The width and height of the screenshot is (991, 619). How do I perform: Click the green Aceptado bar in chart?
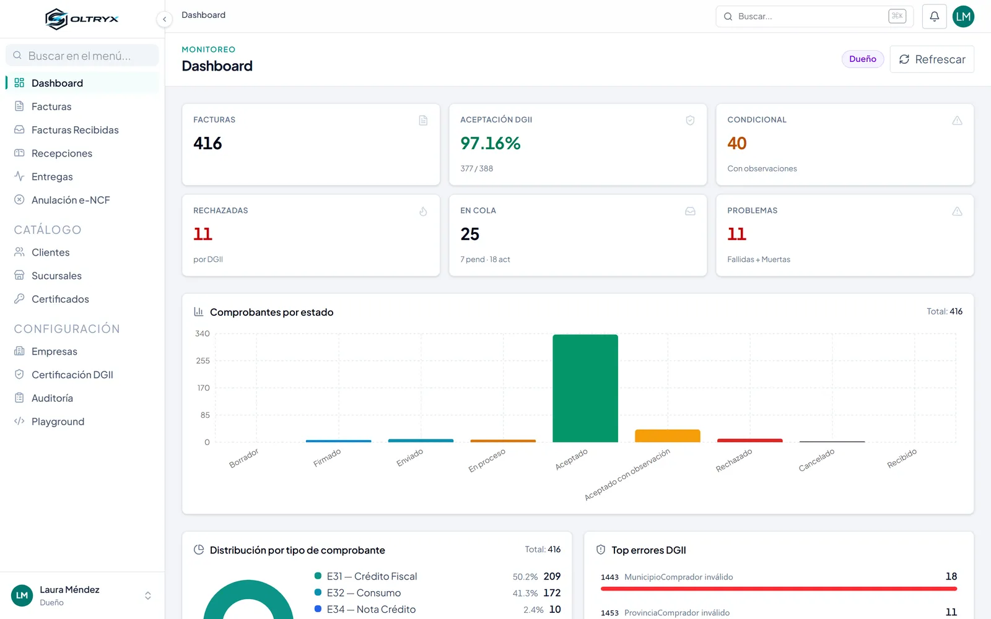[585, 388]
